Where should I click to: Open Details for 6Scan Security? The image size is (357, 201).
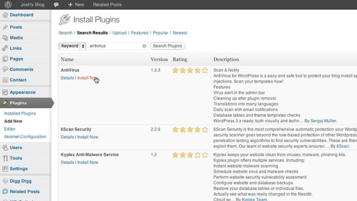pos(67,137)
